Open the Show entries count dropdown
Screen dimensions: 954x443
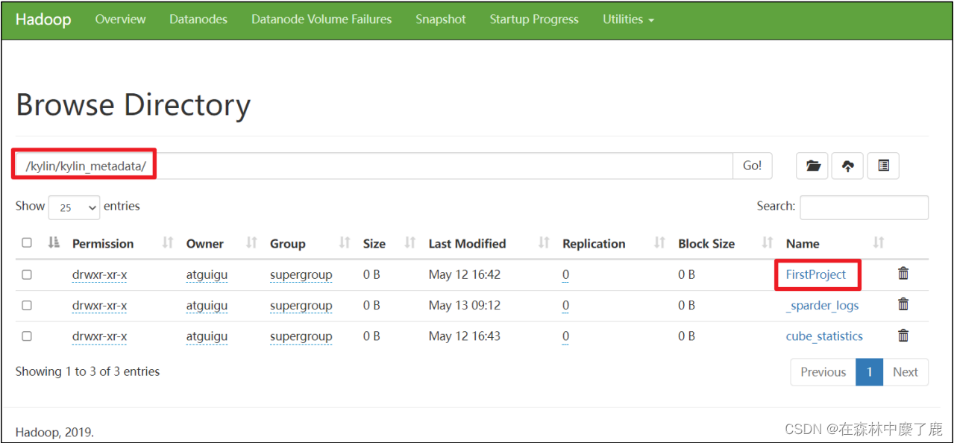(x=75, y=207)
